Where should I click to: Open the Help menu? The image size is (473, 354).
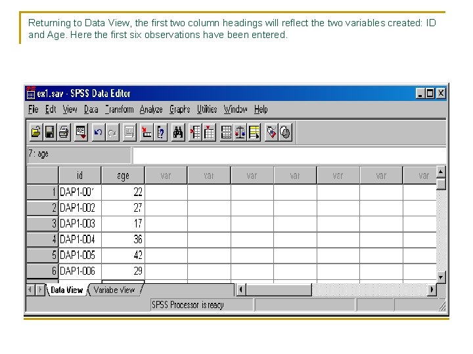261,109
